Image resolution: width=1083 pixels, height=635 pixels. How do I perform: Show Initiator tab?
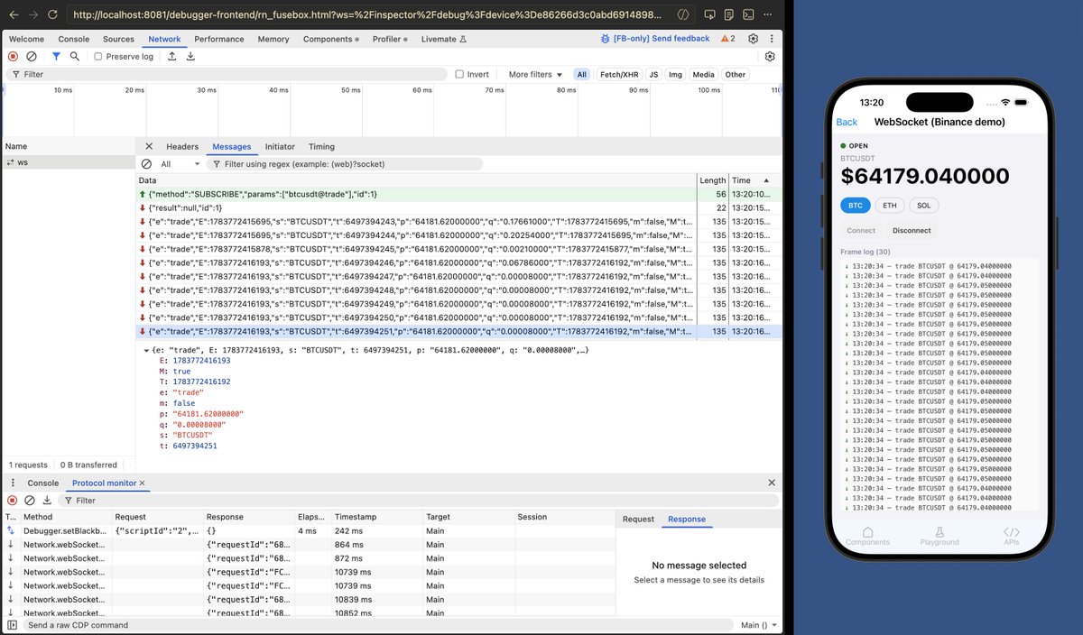[x=280, y=146]
